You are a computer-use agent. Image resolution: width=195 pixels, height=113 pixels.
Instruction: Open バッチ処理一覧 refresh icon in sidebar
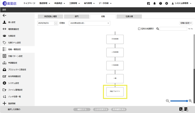(x=4, y=96)
